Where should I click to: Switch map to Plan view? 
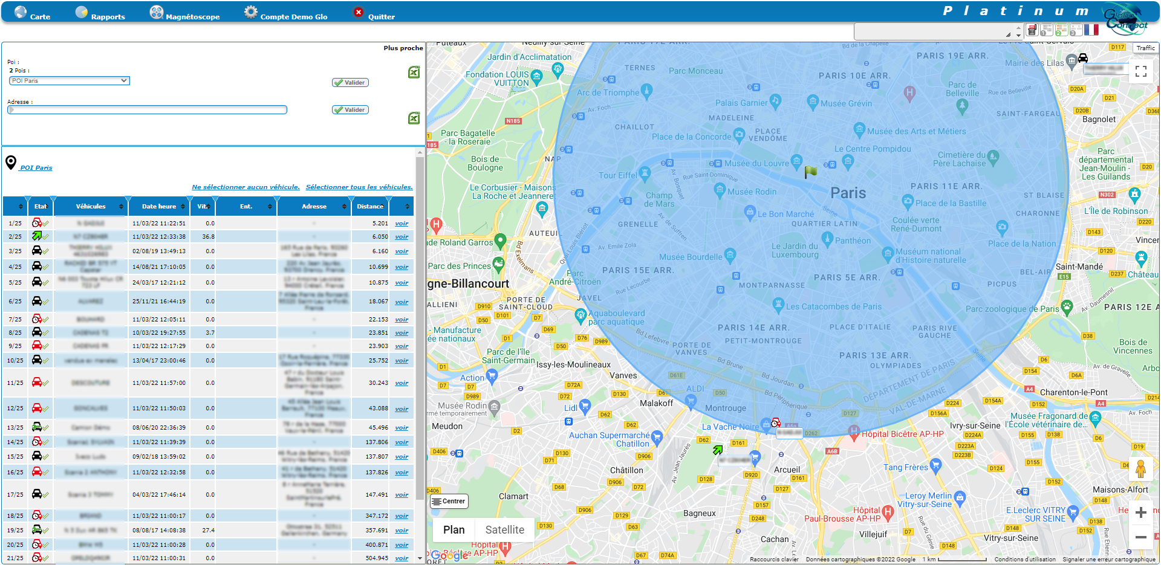pyautogui.click(x=454, y=530)
